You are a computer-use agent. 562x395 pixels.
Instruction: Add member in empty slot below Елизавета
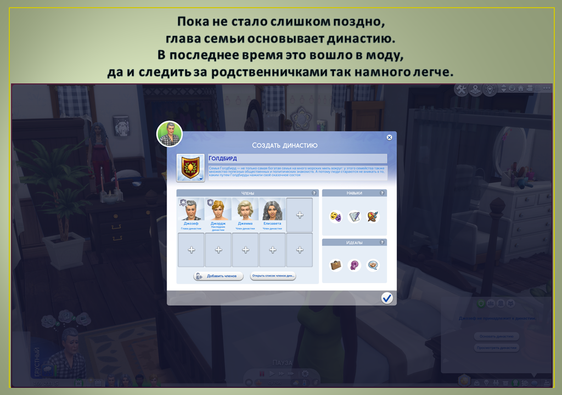[272, 250]
